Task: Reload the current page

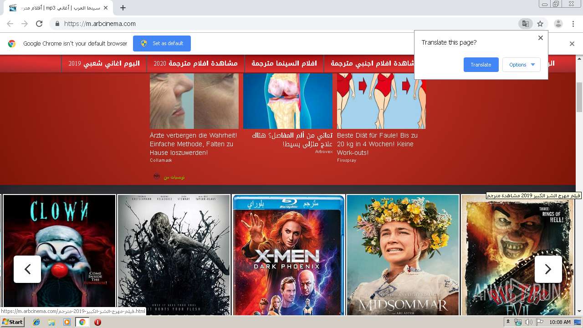Action: coord(39,24)
